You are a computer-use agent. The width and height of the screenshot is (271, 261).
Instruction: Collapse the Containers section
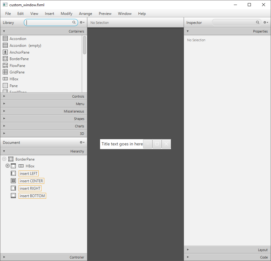[x=4, y=31]
